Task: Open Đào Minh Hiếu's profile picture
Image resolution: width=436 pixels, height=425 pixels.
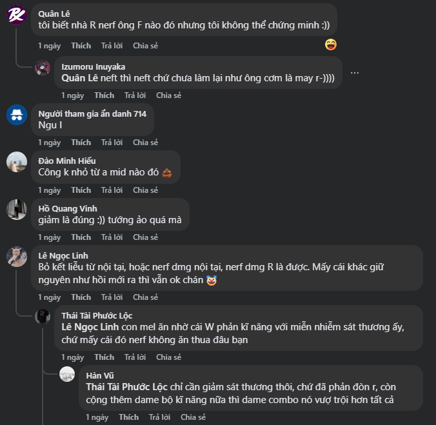Action: pyautogui.click(x=17, y=162)
